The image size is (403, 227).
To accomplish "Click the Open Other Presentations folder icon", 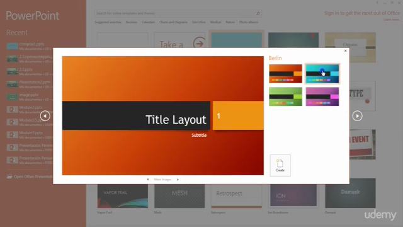I will click(9, 177).
